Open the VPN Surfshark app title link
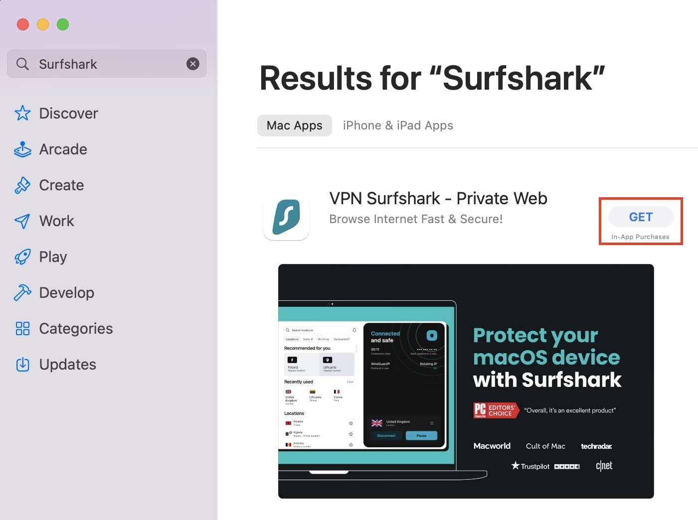The image size is (698, 520). 438,198
